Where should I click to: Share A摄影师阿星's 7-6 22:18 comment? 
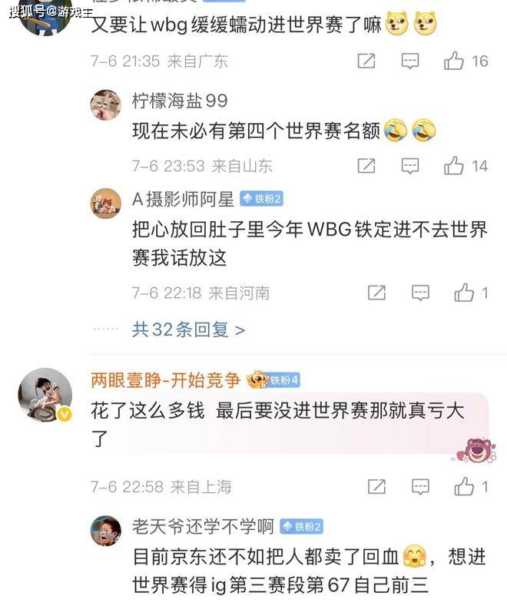(376, 293)
